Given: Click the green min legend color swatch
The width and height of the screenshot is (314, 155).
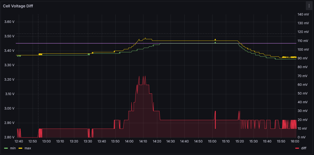Looking at the screenshot, I should (x=6, y=148).
